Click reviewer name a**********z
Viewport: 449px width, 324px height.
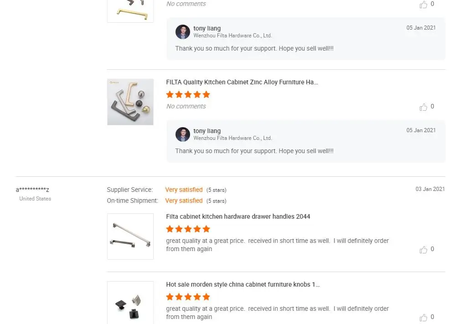coord(32,190)
